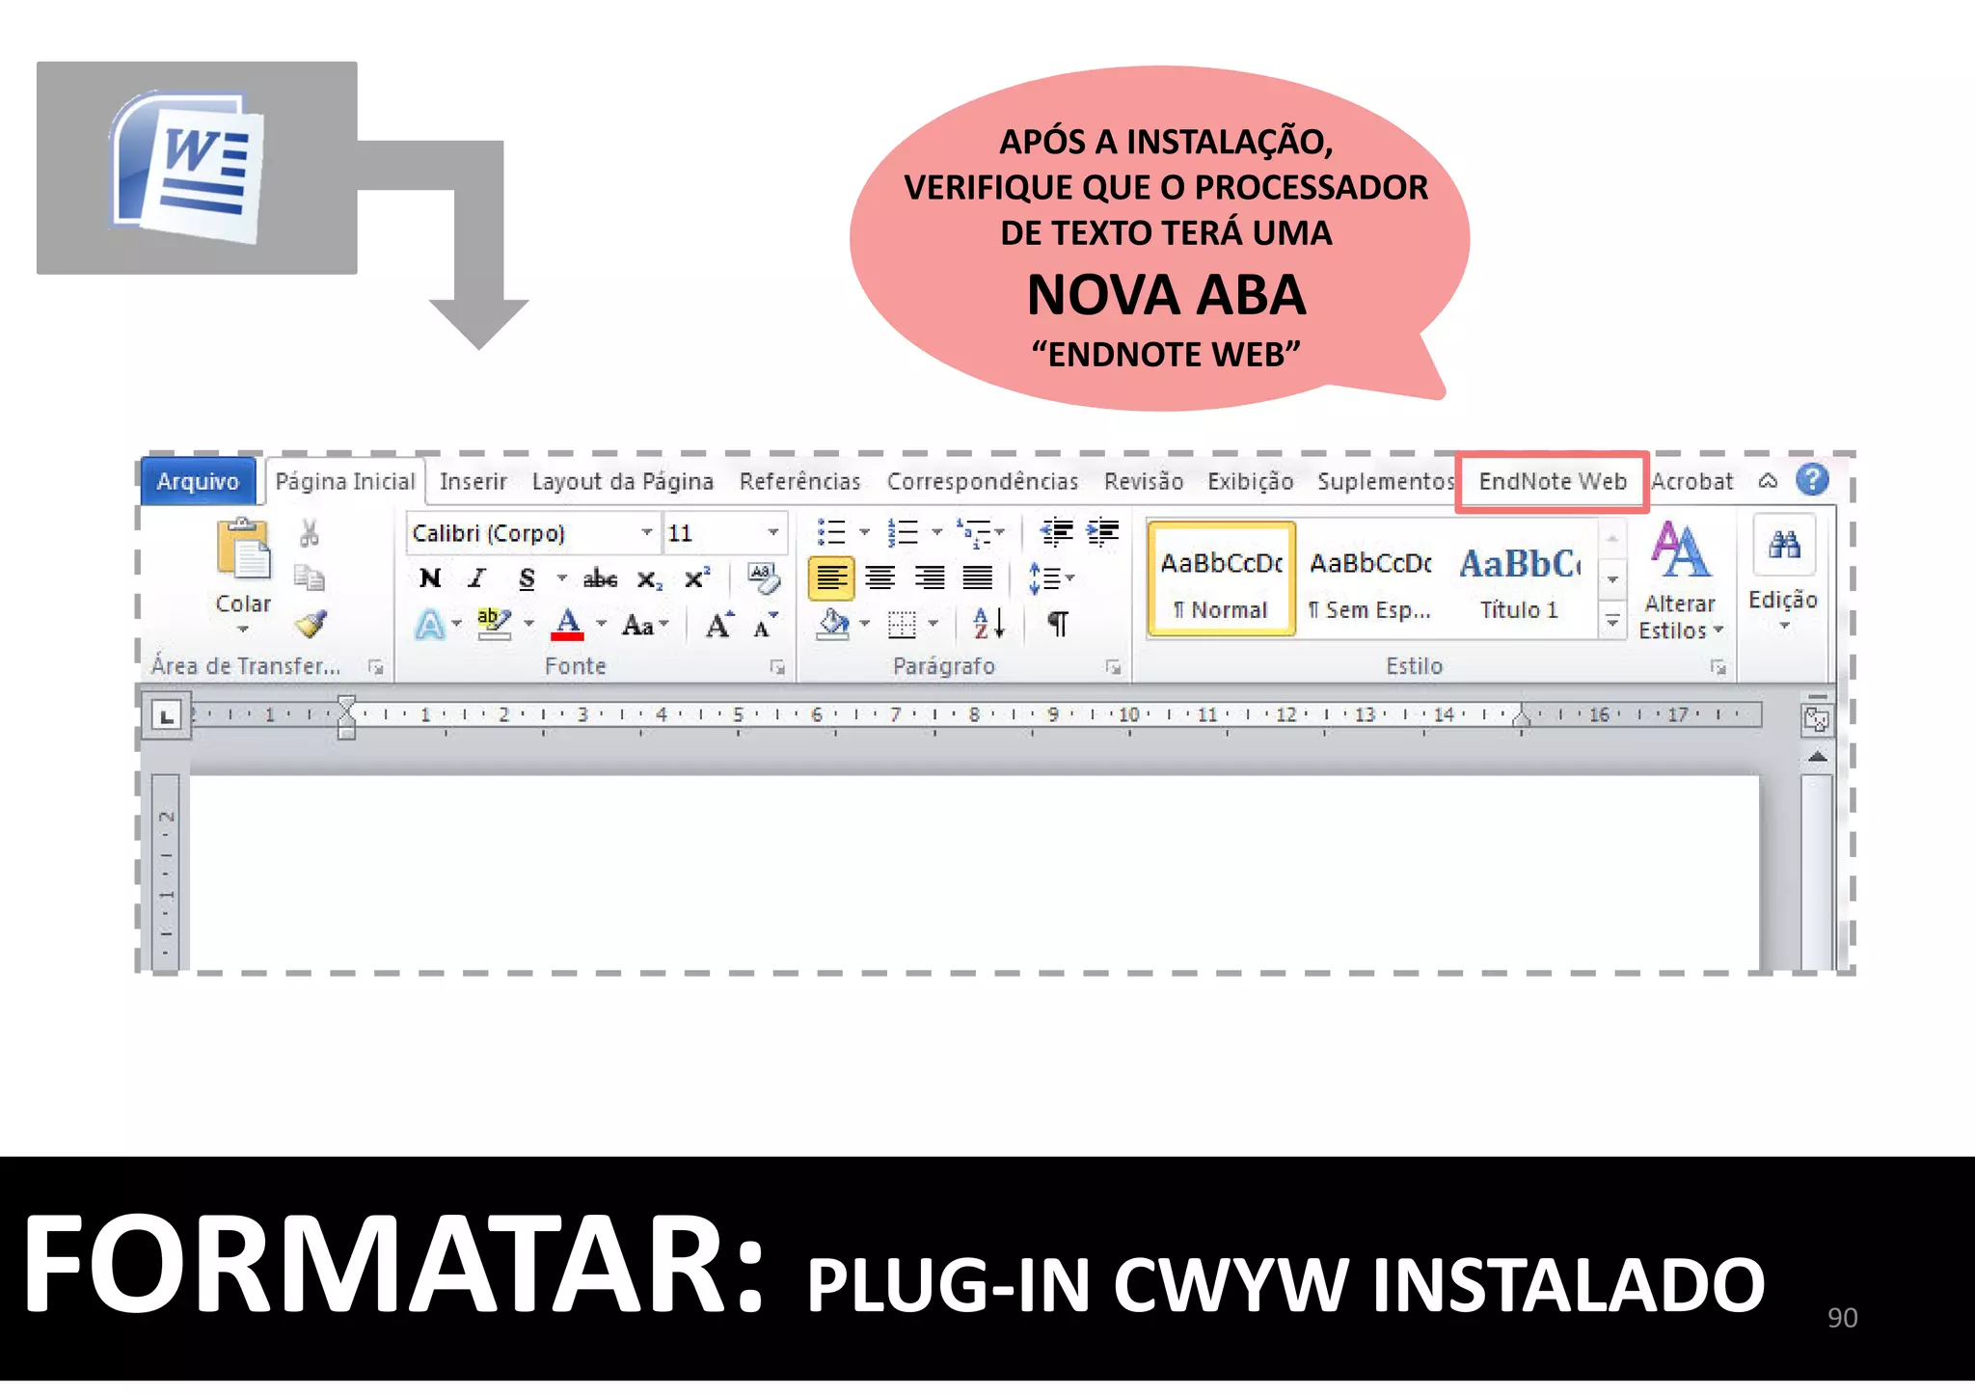Image resolution: width=1975 pixels, height=1395 pixels.
Task: Click the multilevel list icon
Action: pos(974,532)
